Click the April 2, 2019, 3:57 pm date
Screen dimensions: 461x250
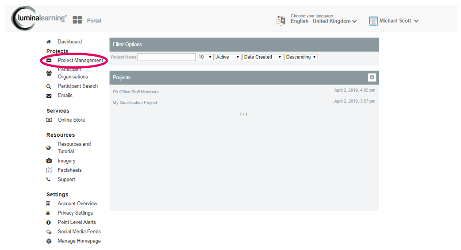point(354,101)
